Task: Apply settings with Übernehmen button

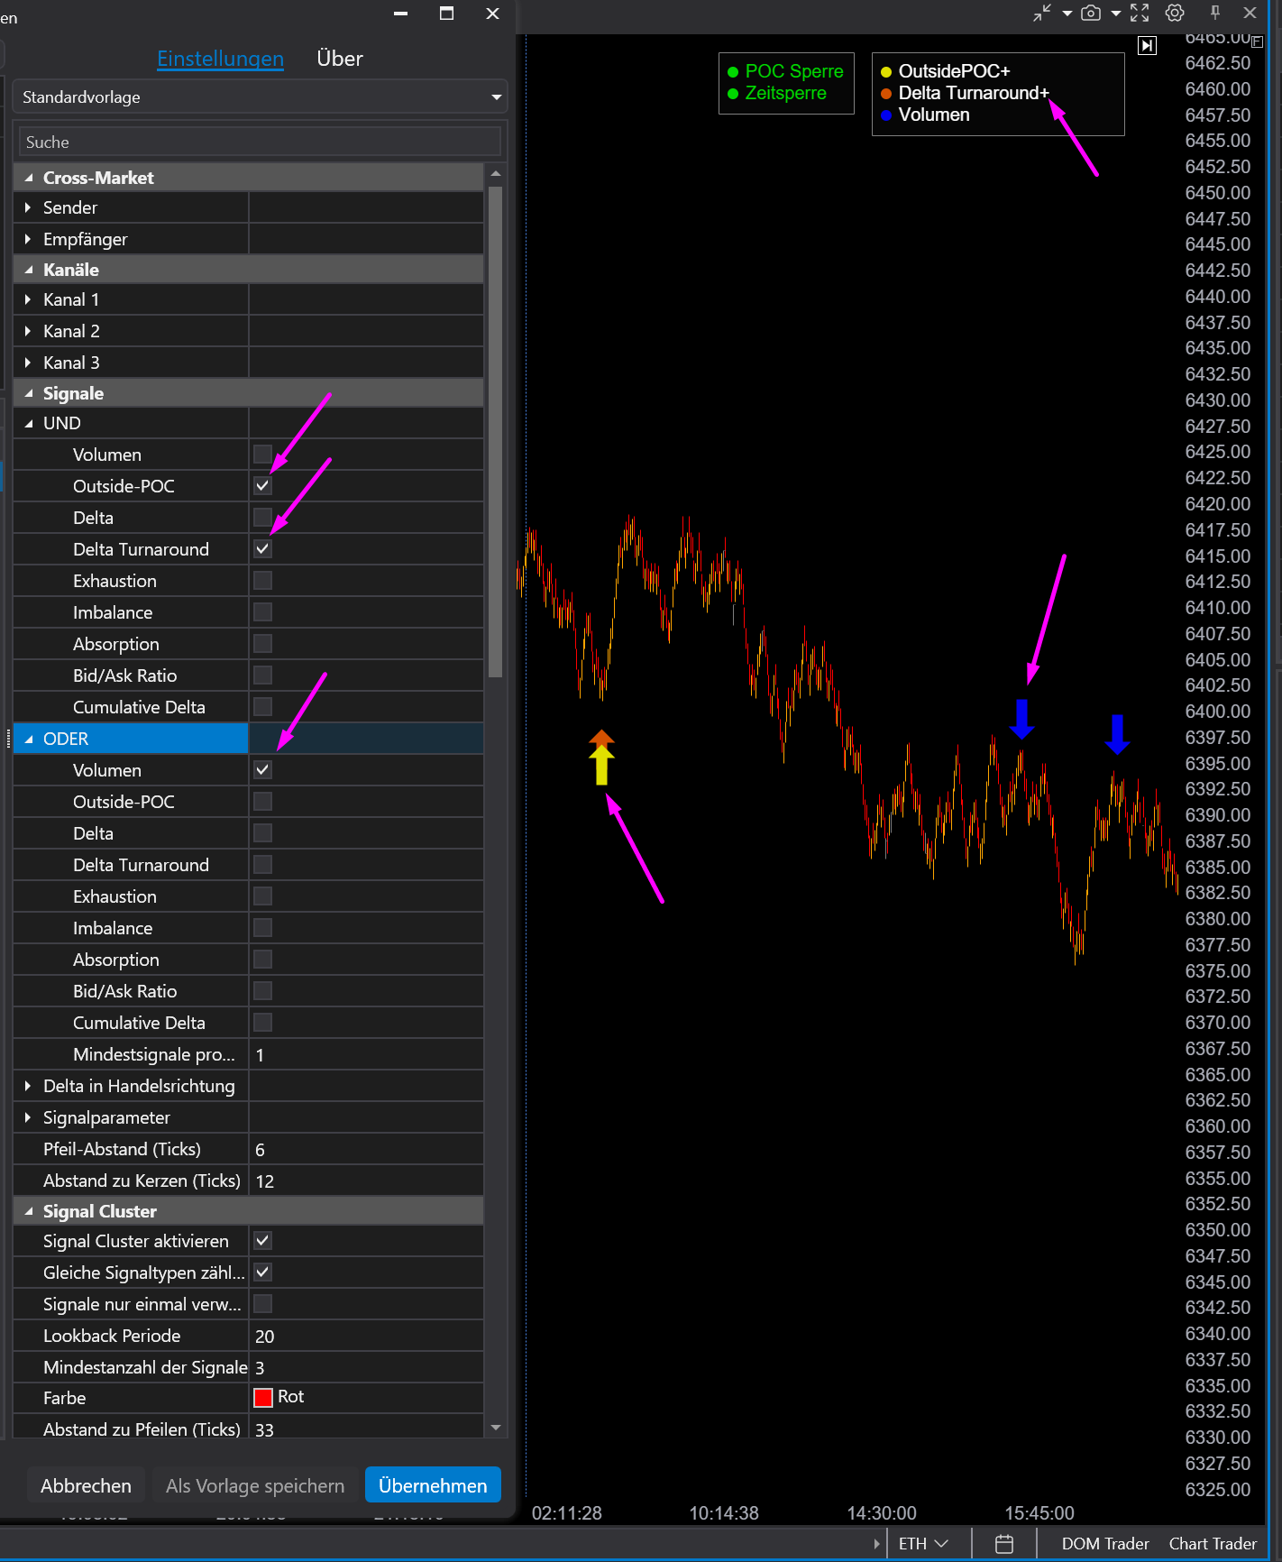Action: (433, 1485)
